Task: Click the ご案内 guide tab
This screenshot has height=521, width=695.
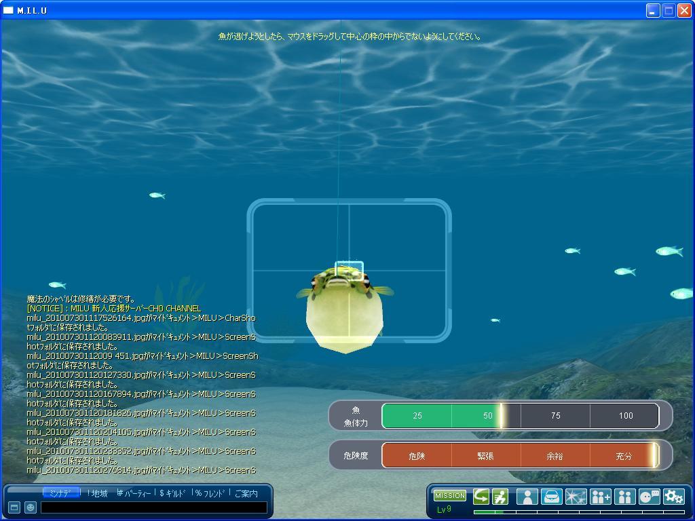Action: [x=246, y=493]
